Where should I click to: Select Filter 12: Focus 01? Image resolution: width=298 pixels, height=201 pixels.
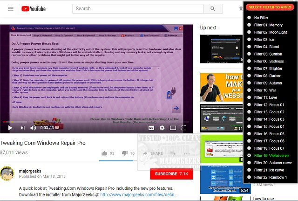(x=266, y=104)
